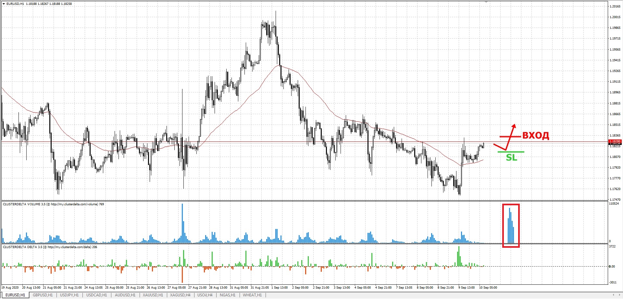Click the red current price label 1.18280
The width and height of the screenshot is (623, 299).
click(x=615, y=141)
